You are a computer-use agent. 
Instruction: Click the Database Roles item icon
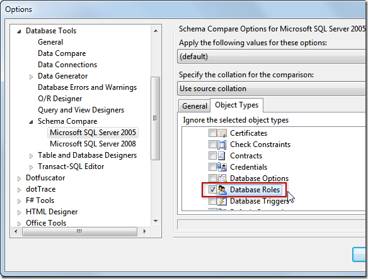point(222,190)
